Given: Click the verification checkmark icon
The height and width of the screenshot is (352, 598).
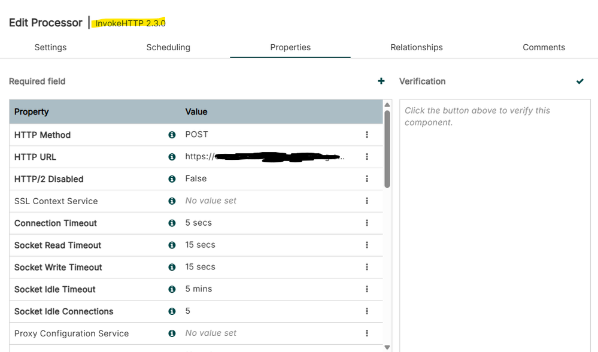Looking at the screenshot, I should [x=579, y=81].
